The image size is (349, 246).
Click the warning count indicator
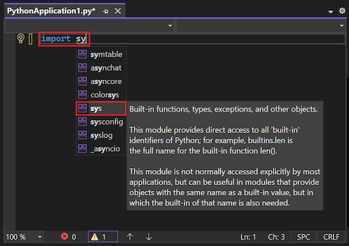[x=103, y=237]
